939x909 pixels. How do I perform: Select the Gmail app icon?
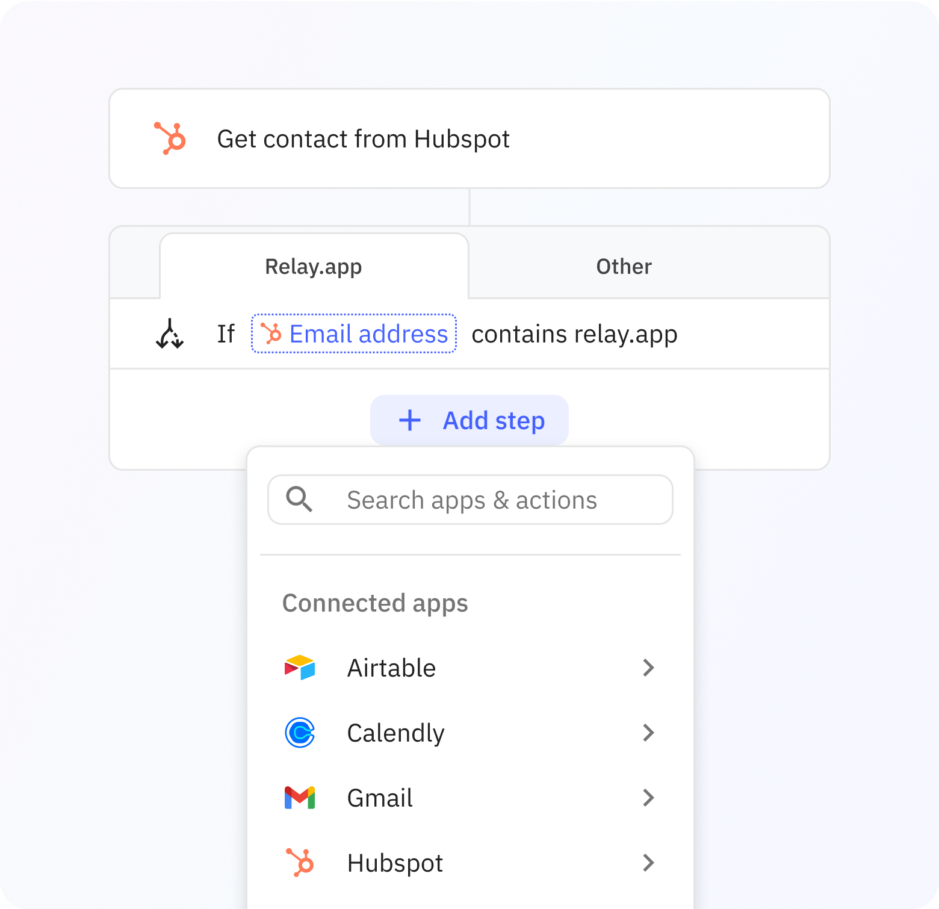299,798
